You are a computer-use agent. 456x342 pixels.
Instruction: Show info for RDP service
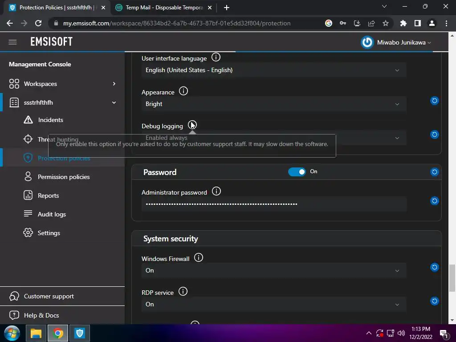click(x=183, y=291)
